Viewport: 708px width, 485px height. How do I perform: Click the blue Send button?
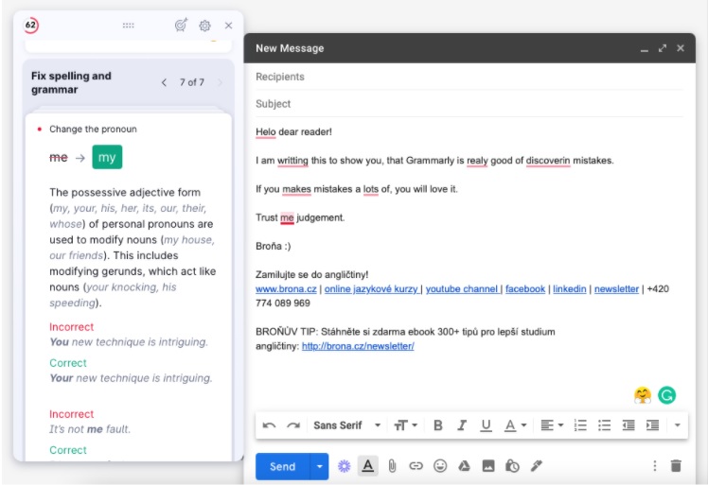[x=282, y=466]
